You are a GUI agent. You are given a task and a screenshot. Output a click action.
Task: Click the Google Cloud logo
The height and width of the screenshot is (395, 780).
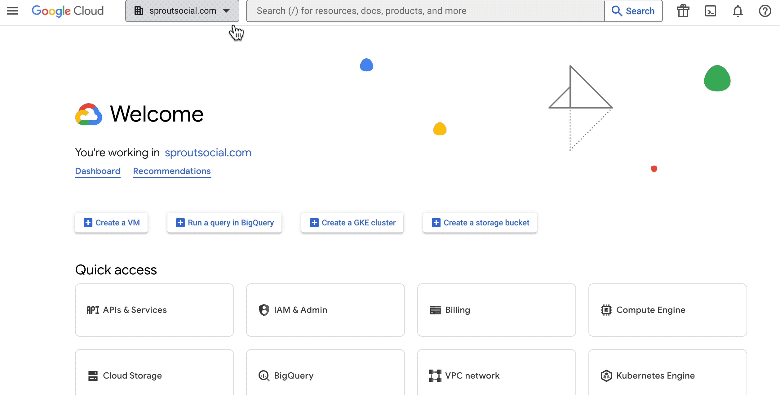pos(68,11)
